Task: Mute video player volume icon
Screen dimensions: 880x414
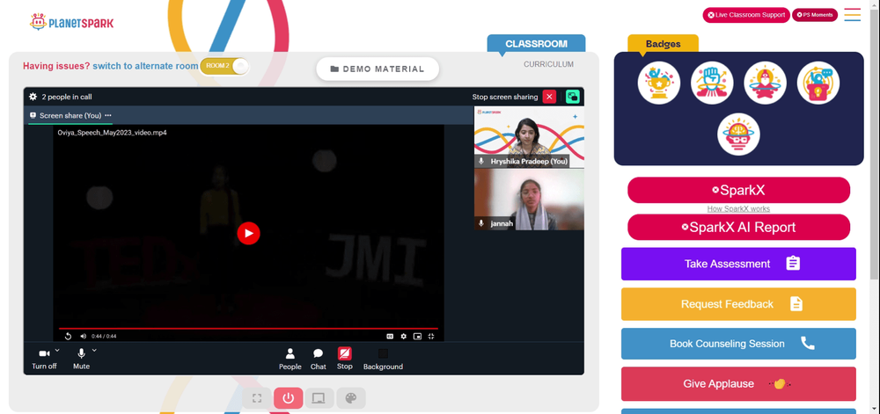Action: click(83, 336)
